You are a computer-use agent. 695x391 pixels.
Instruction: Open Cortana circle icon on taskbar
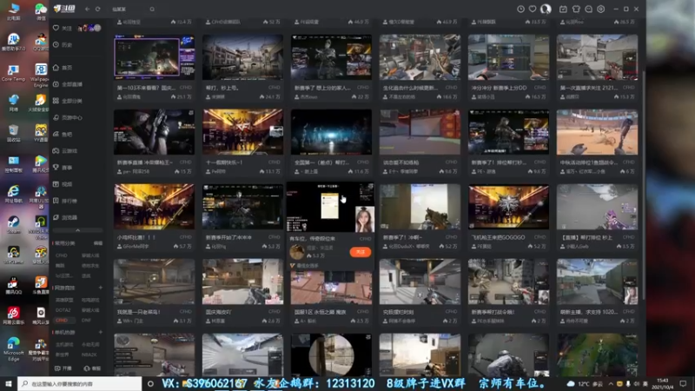150,384
